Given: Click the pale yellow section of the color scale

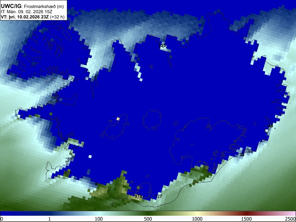Looking at the screenshot, I should (197, 213).
